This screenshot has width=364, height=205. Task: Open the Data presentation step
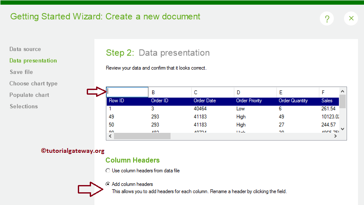pyautogui.click(x=33, y=61)
